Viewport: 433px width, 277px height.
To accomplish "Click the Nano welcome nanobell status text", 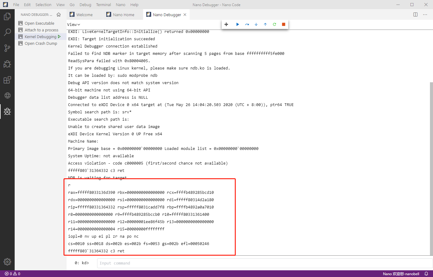I will [x=401, y=274].
